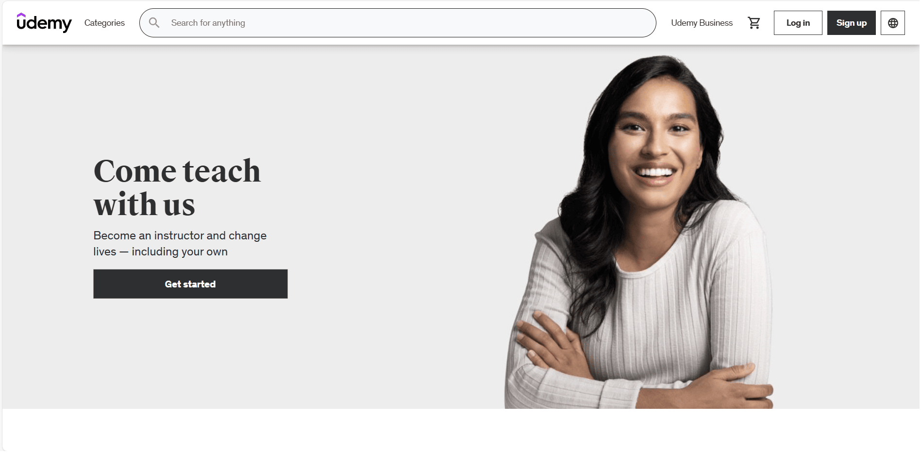The image size is (921, 453).
Task: Open the shopping cart icon
Action: 754,23
